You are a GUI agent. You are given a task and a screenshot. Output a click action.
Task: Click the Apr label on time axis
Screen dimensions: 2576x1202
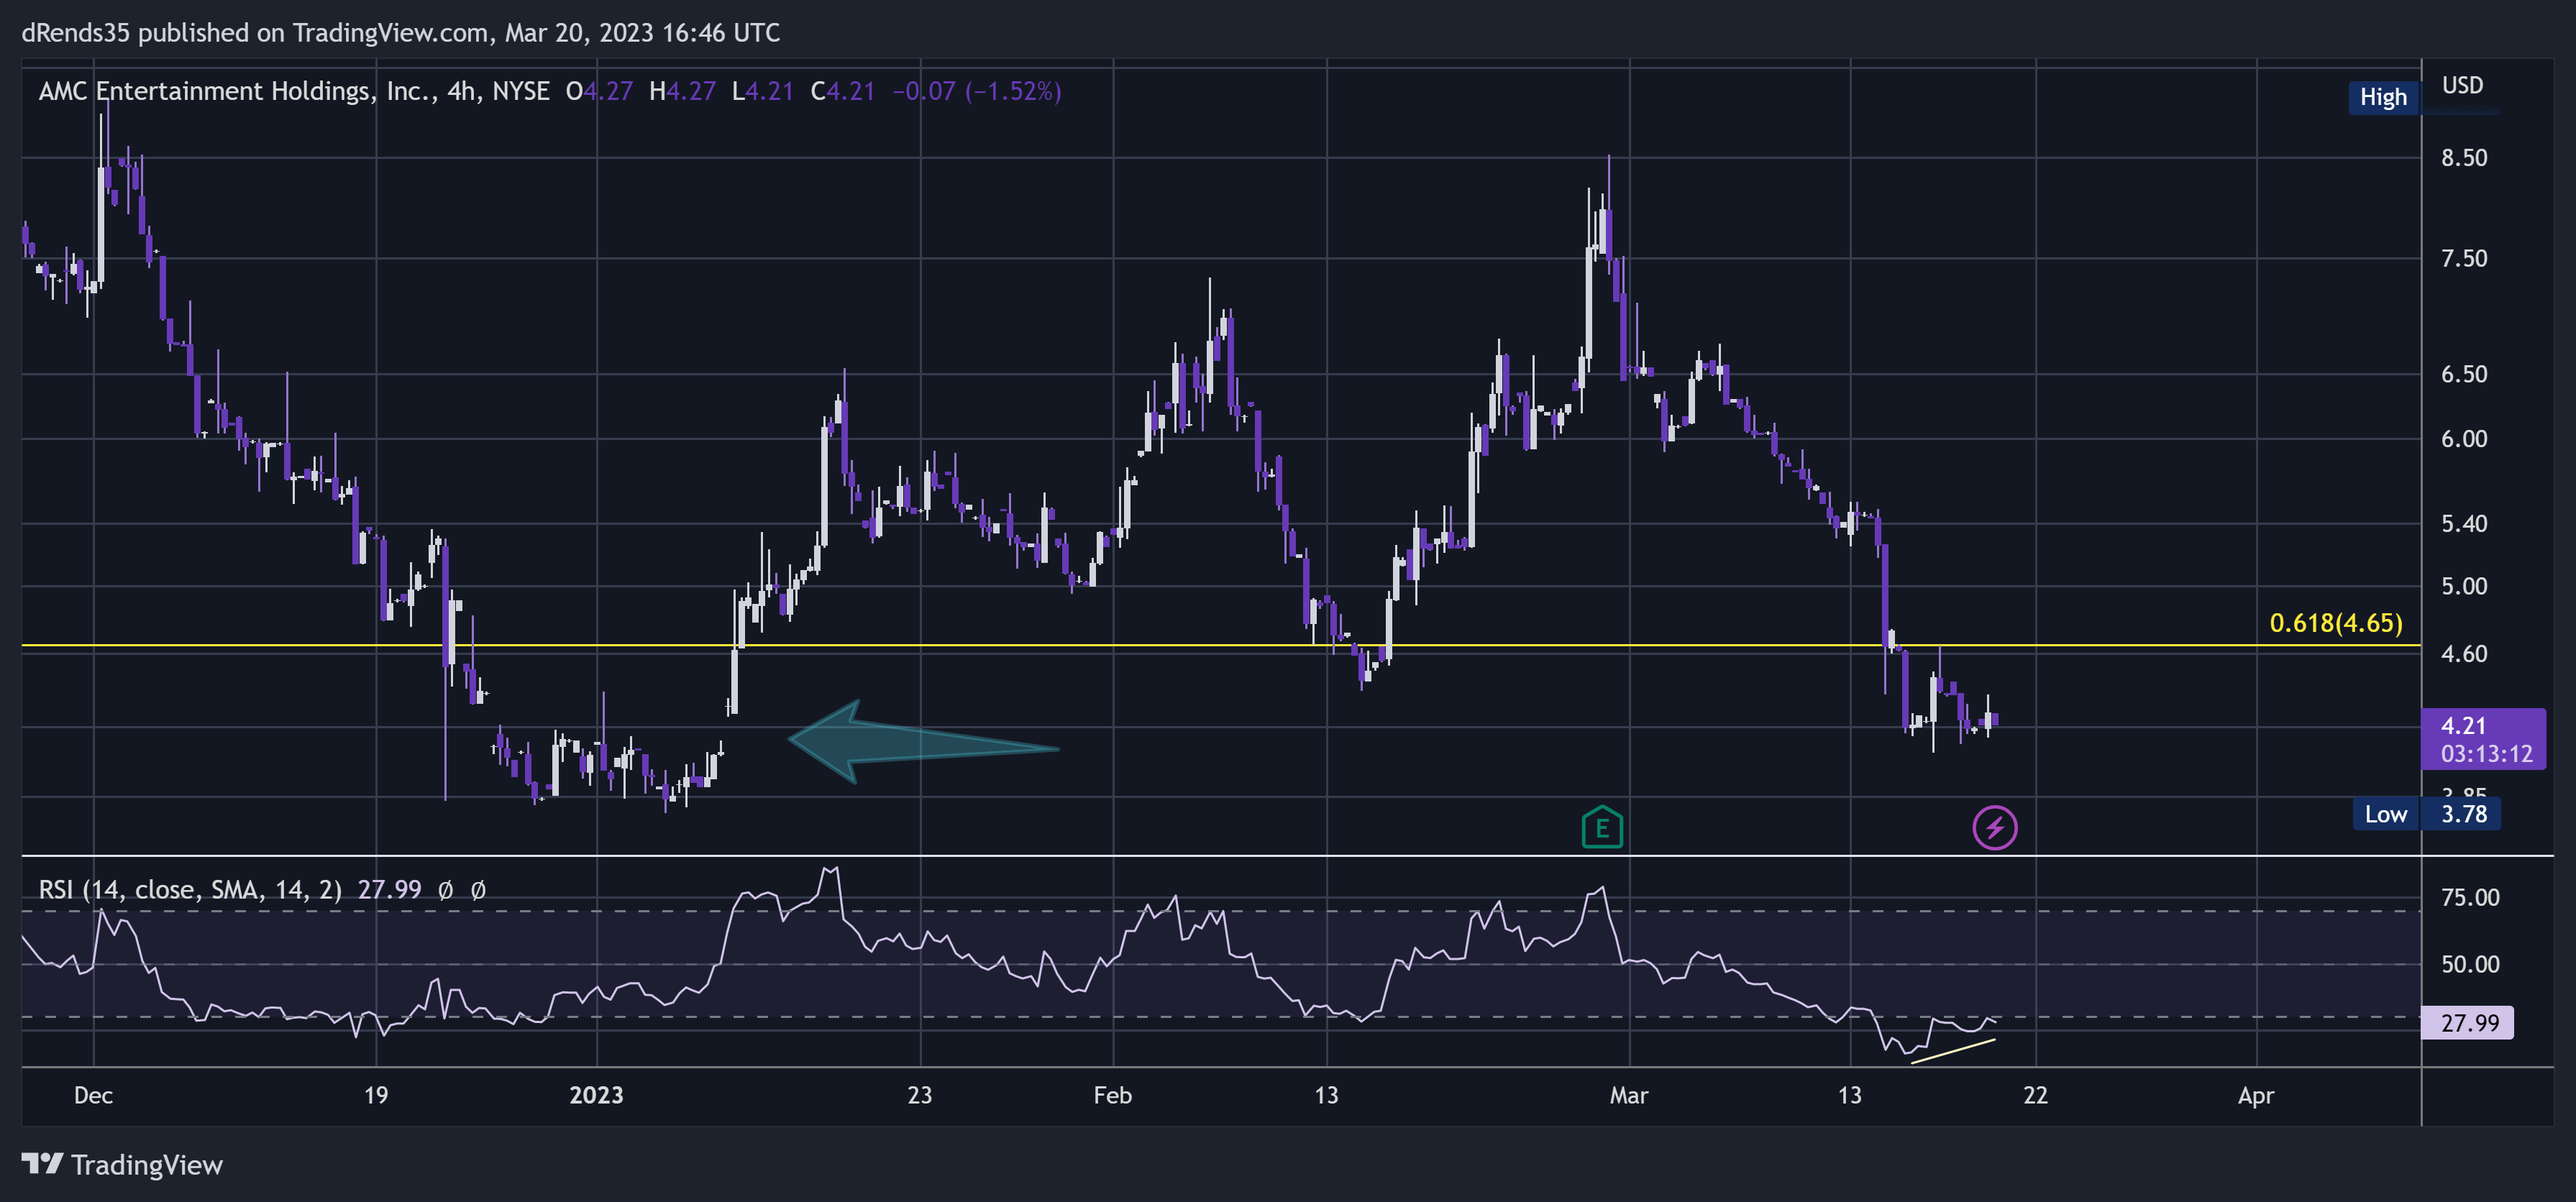coord(2256,1095)
